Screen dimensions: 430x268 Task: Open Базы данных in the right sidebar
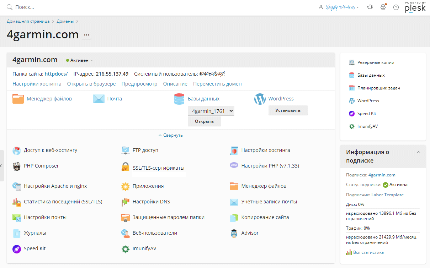tap(371, 75)
